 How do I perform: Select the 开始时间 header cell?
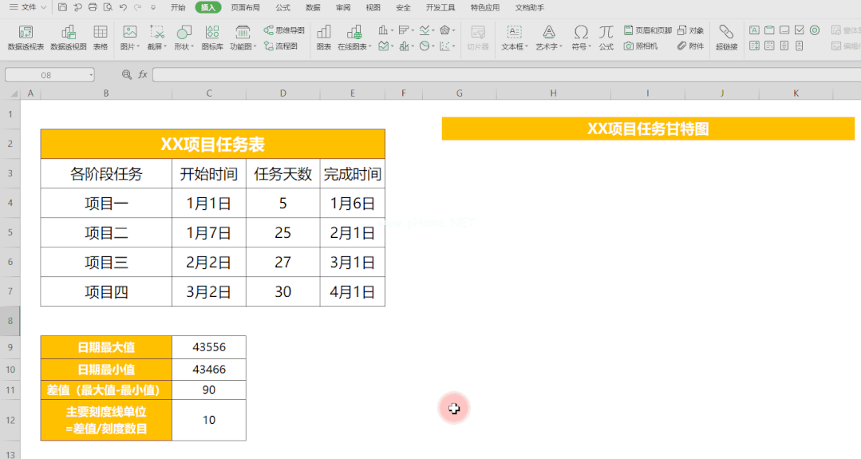pyautogui.click(x=208, y=174)
